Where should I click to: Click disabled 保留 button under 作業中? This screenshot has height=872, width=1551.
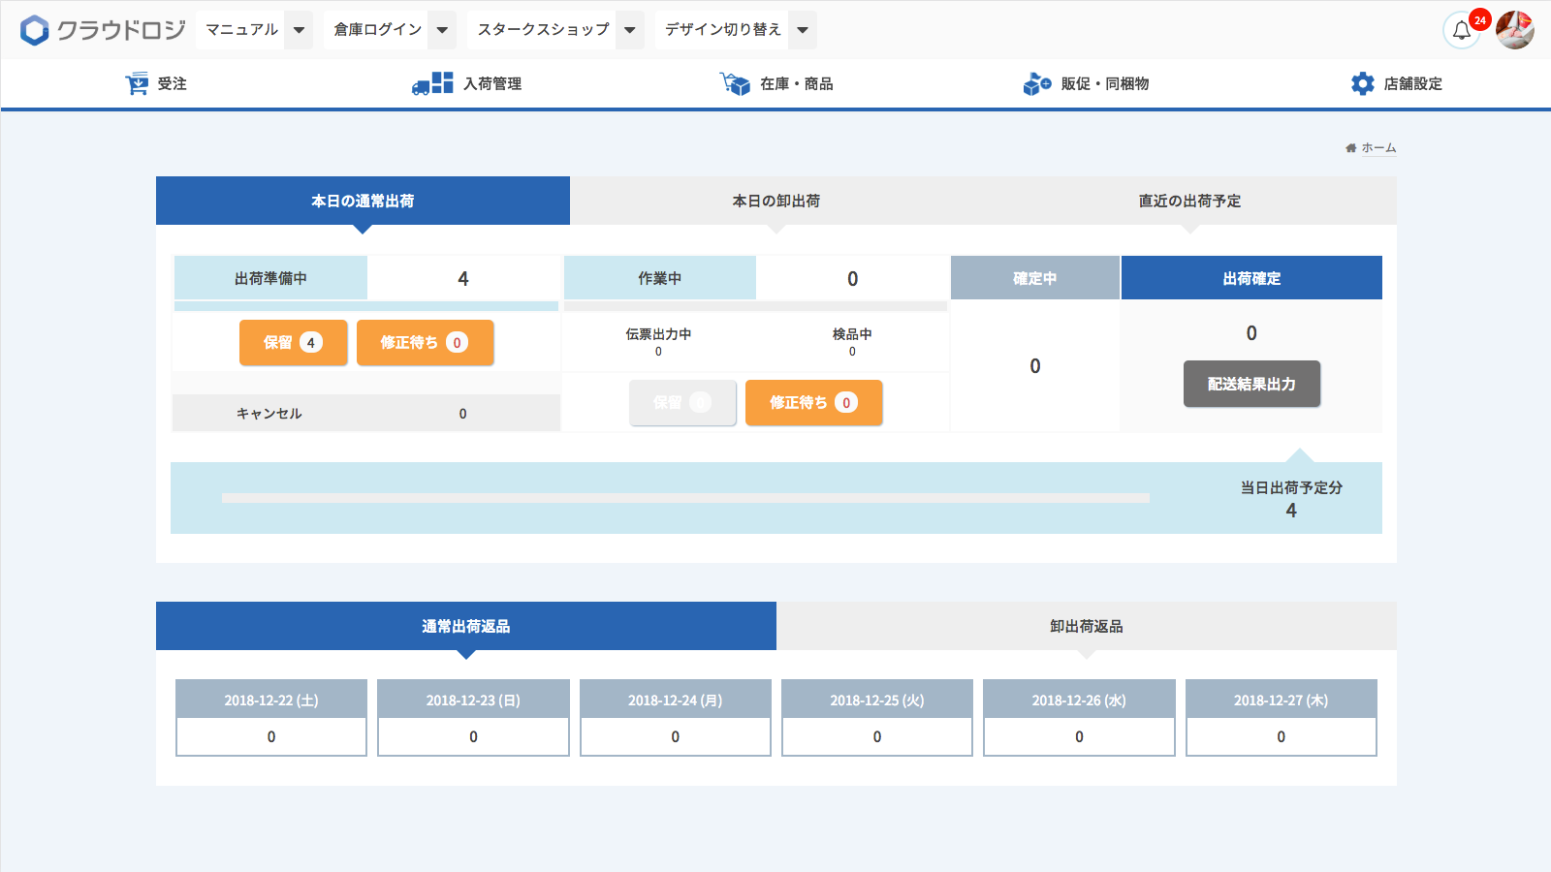(x=682, y=402)
